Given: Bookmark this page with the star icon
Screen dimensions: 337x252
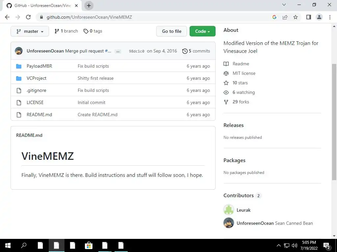Looking at the screenshot, I should [296, 17].
